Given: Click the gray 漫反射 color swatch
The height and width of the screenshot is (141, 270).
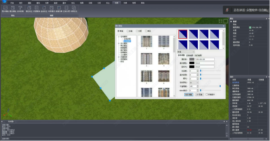Looking at the screenshot, I should pyautogui.click(x=192, y=59).
